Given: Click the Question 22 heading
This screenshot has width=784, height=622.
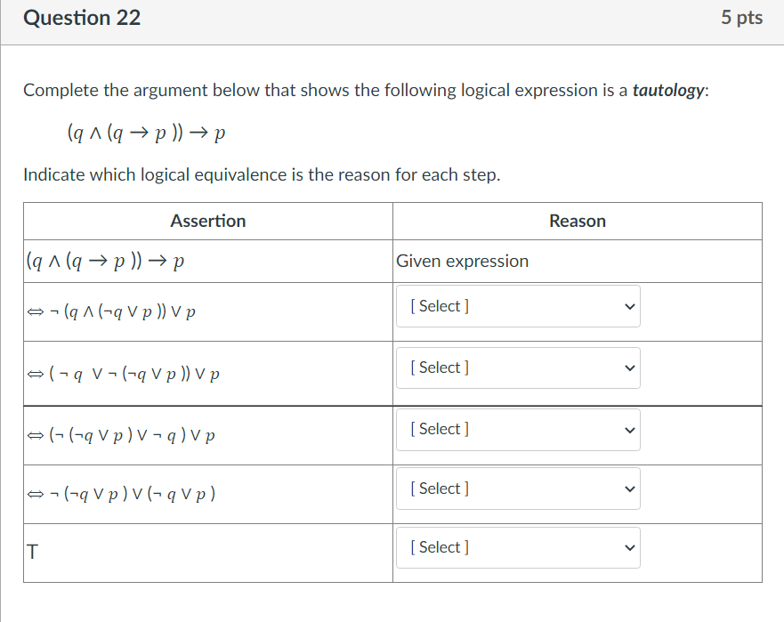Looking at the screenshot, I should 82,18.
